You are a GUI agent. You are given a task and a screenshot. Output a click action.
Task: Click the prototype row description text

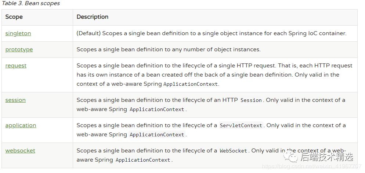click(169, 49)
